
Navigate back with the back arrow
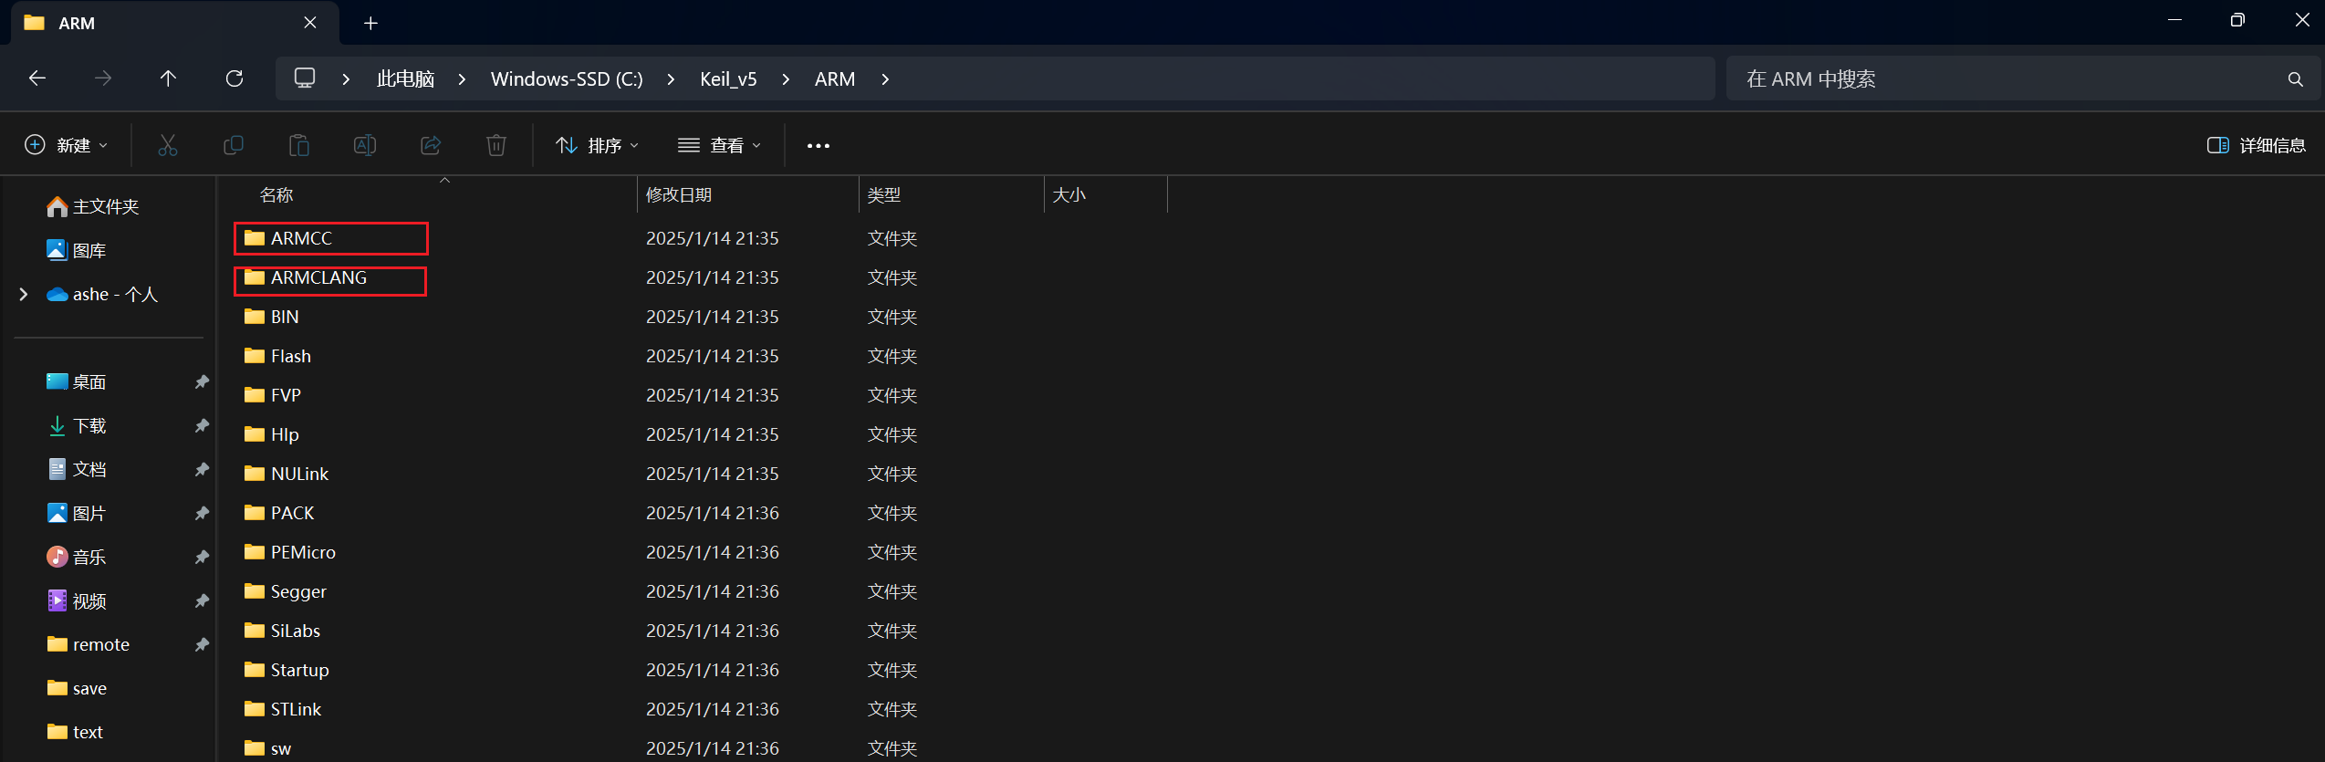(x=37, y=78)
